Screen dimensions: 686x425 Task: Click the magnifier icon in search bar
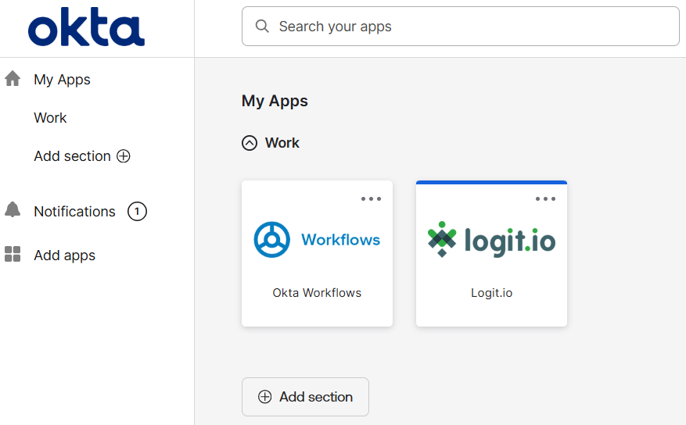263,27
